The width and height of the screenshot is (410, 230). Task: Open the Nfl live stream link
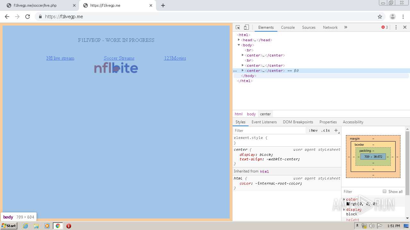click(x=60, y=58)
